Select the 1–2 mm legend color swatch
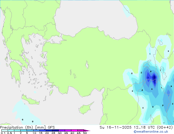This screenshot has width=174, height=134. pos(17,130)
